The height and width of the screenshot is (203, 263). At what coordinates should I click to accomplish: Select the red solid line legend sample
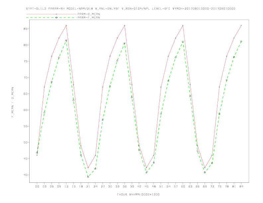coord(51,14)
